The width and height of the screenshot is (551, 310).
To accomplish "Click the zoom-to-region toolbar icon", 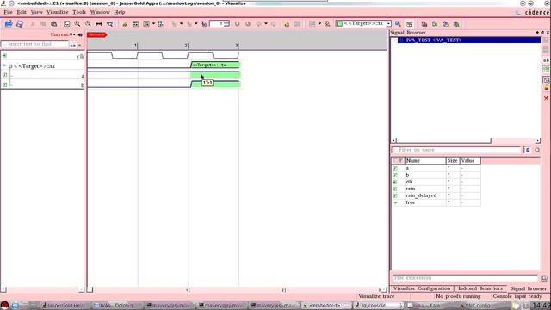I will [x=109, y=24].
